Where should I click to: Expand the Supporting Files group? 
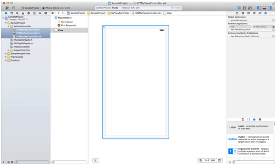point(8,50)
